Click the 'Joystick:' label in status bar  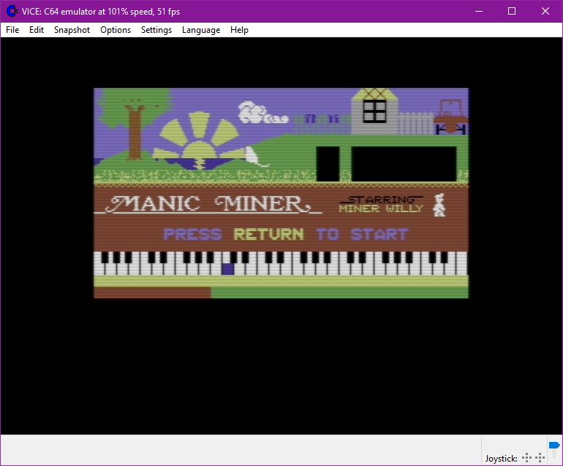tap(502, 458)
